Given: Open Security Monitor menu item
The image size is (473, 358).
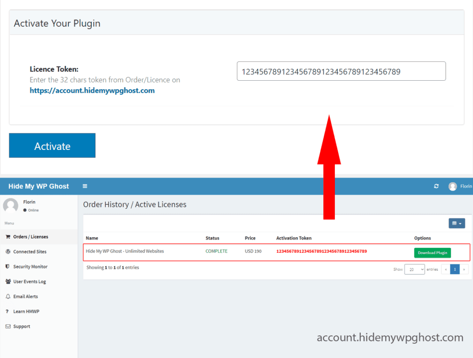Looking at the screenshot, I should pyautogui.click(x=30, y=267).
